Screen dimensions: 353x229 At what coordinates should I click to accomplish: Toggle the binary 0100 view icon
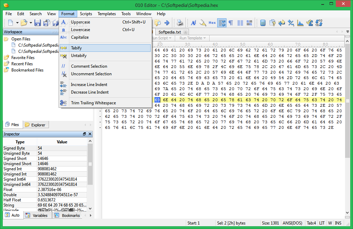click(250, 22)
